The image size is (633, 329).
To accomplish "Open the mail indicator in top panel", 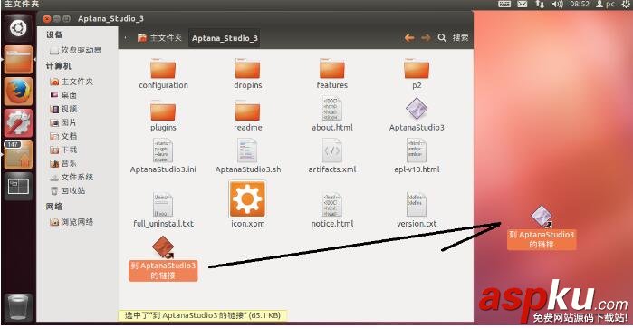I will pos(523,4).
